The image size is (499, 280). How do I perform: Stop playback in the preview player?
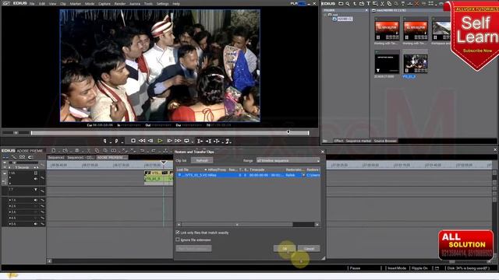[133, 141]
